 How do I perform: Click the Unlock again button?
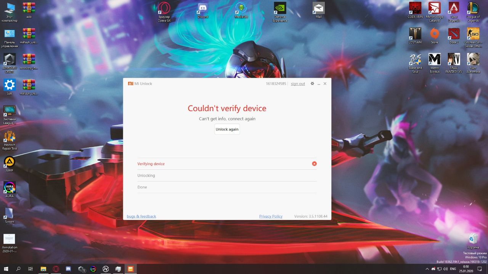227,129
